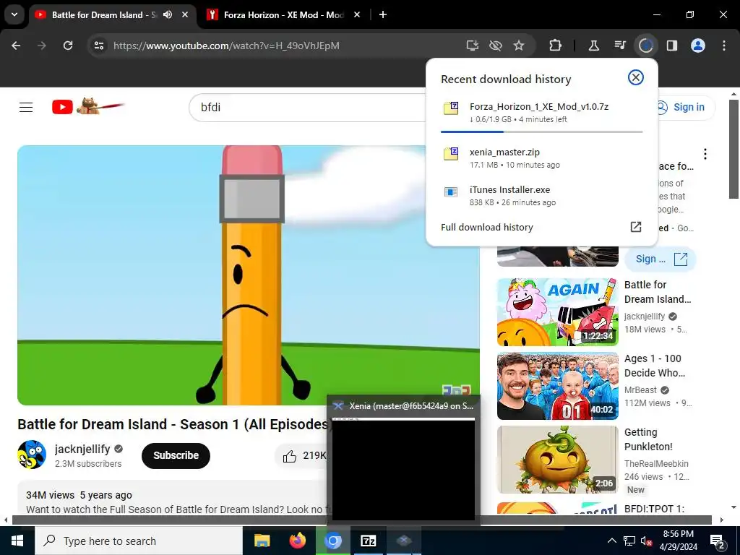Show hidden system tray icons
Image resolution: width=740 pixels, height=555 pixels.
pyautogui.click(x=611, y=541)
